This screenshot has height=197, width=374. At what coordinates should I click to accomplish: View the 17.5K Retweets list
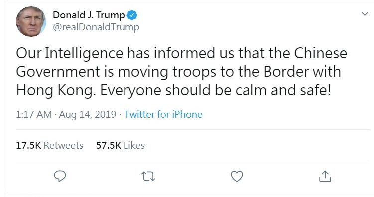50,145
